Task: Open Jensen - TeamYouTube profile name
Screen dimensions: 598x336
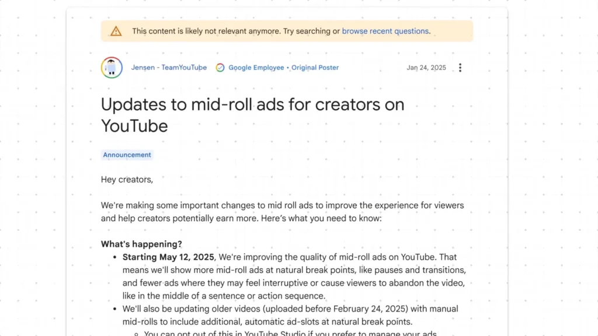Action: [x=169, y=68]
